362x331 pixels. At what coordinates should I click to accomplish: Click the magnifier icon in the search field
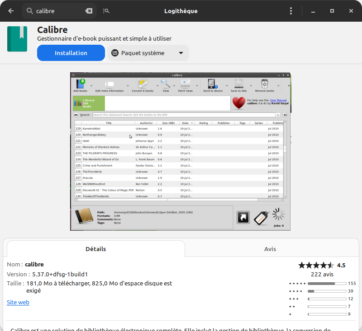click(x=30, y=11)
